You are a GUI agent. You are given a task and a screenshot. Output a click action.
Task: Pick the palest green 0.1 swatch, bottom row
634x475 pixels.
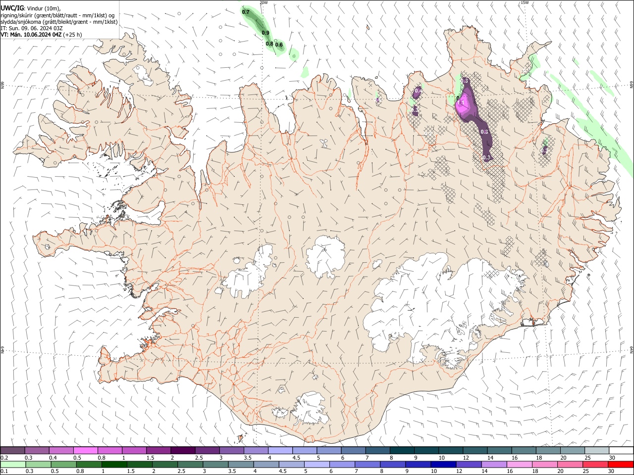[13, 464]
